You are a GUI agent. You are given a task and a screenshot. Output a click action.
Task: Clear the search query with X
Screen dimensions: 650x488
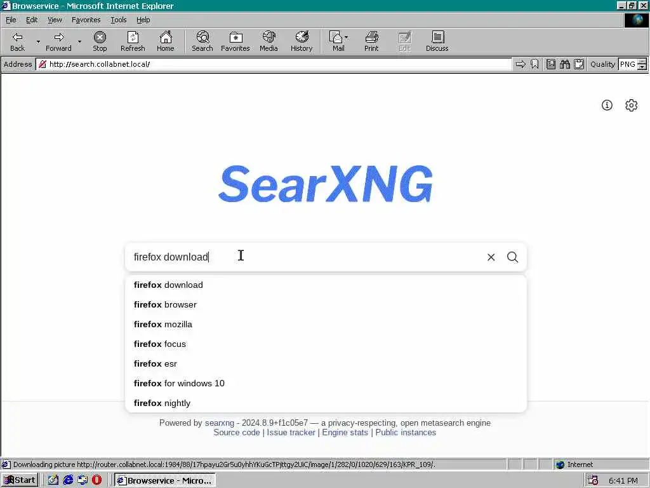click(491, 257)
